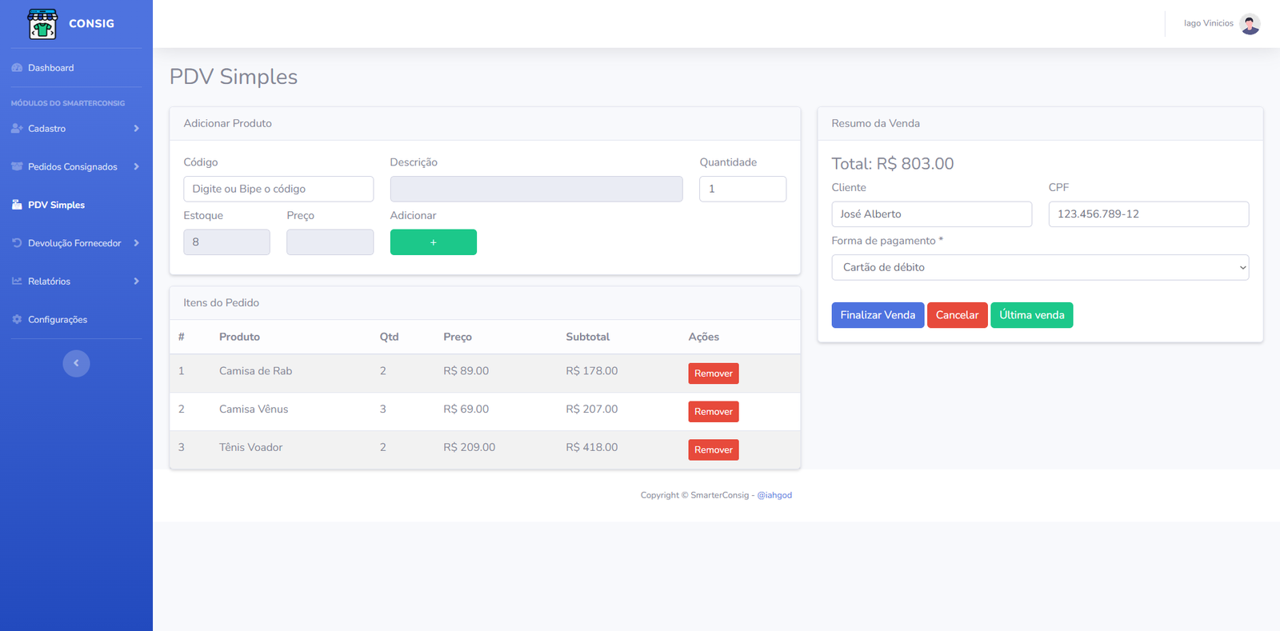1280x631 pixels.
Task: Open the Configurações menu item
Action: coord(58,319)
